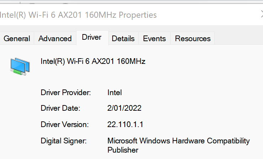The width and height of the screenshot is (263, 159).
Task: Show the Events tab
Action: pos(154,39)
